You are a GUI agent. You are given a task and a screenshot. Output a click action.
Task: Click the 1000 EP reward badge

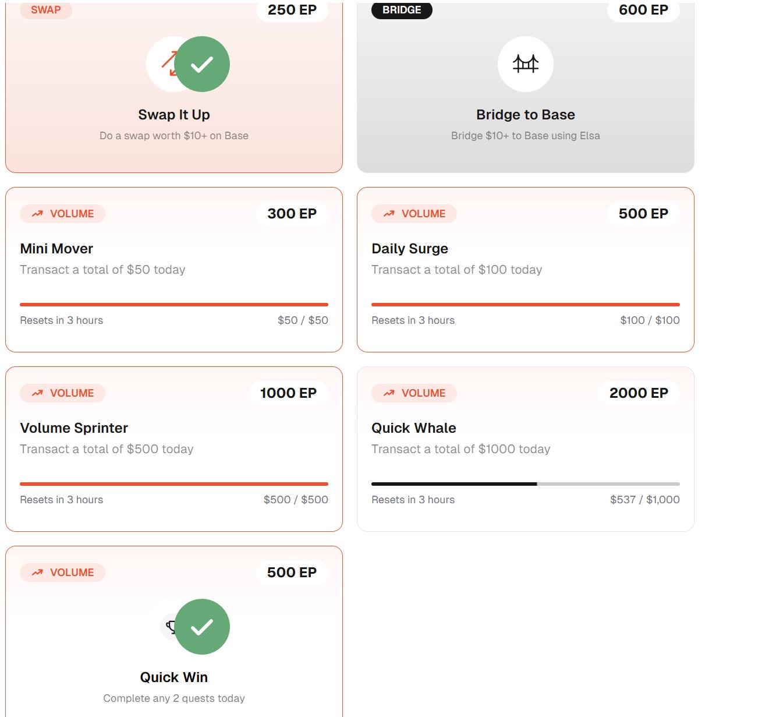(x=288, y=393)
